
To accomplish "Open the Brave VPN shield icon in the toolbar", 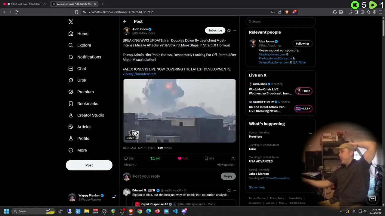I will pos(374,12).
